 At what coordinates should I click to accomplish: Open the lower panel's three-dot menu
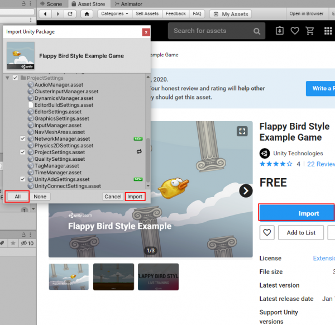click(30, 235)
